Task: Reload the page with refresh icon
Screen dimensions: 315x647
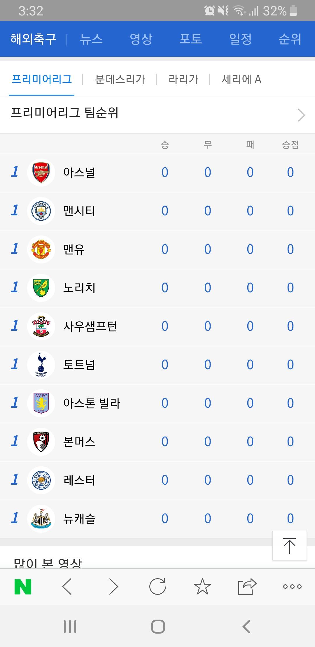Action: click(x=157, y=586)
